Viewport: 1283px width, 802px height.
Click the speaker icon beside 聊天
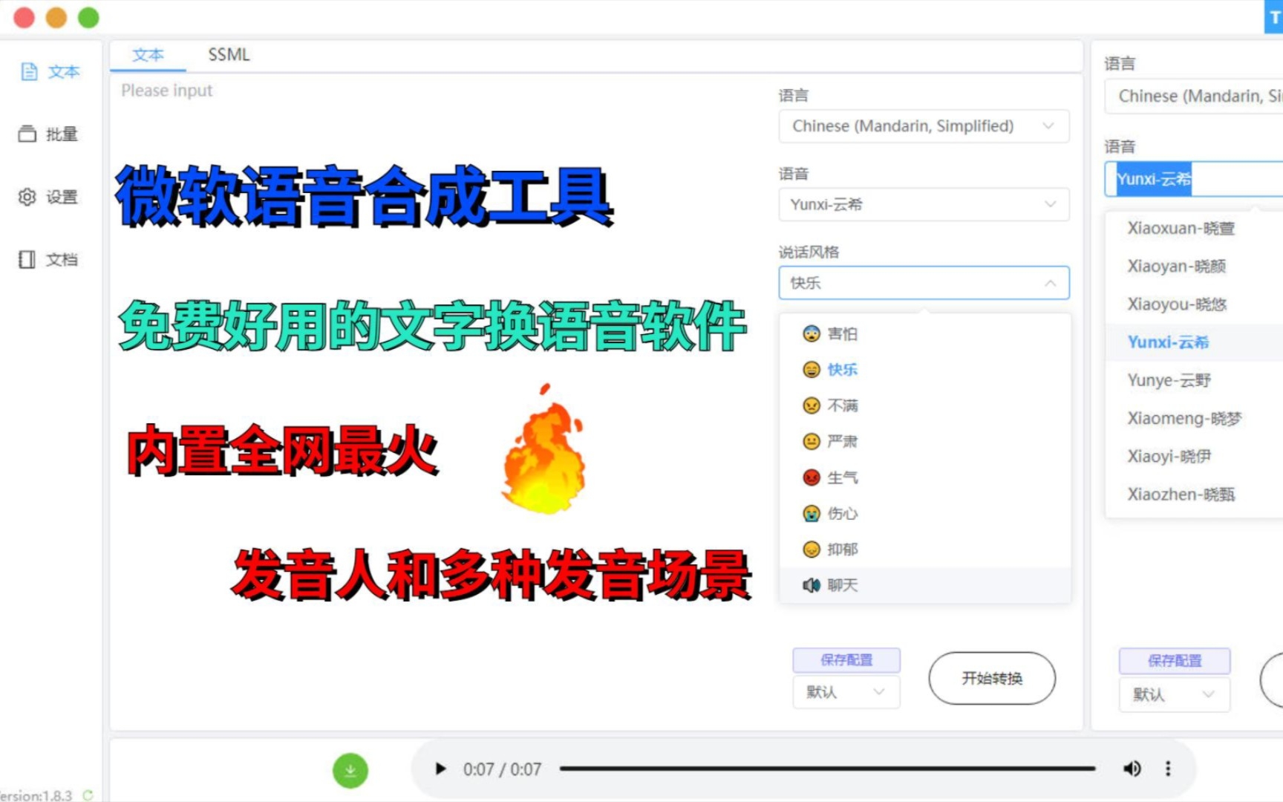coord(812,585)
